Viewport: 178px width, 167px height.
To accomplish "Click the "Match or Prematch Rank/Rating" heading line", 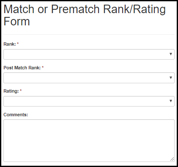I will (x=85, y=9).
